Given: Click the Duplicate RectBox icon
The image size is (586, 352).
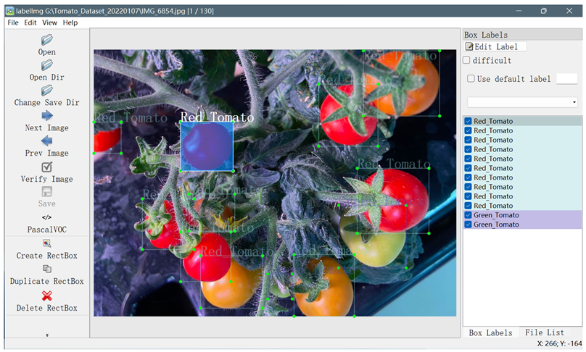Looking at the screenshot, I should 47,269.
